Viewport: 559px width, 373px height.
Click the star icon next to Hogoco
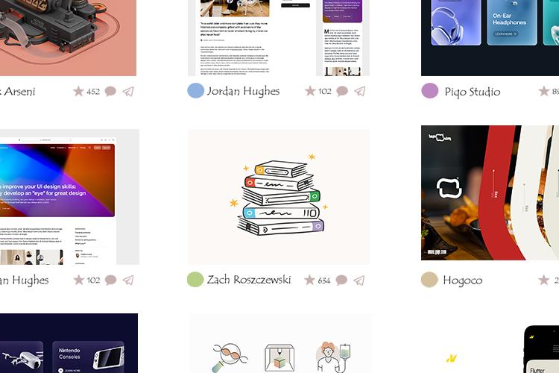click(x=543, y=280)
